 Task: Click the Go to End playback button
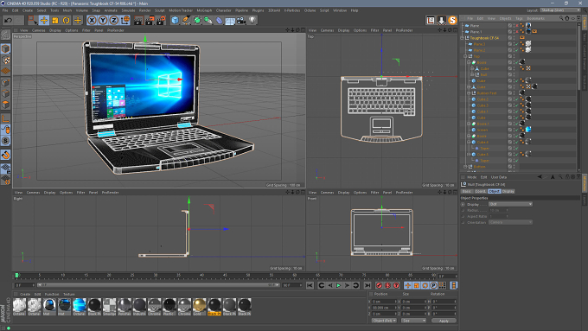[367, 286]
